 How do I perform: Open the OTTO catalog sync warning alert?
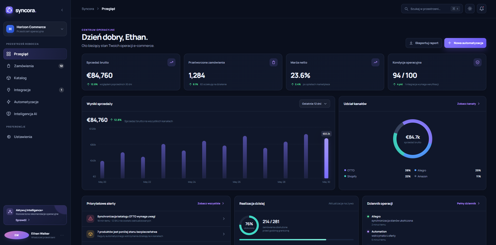coord(156,219)
